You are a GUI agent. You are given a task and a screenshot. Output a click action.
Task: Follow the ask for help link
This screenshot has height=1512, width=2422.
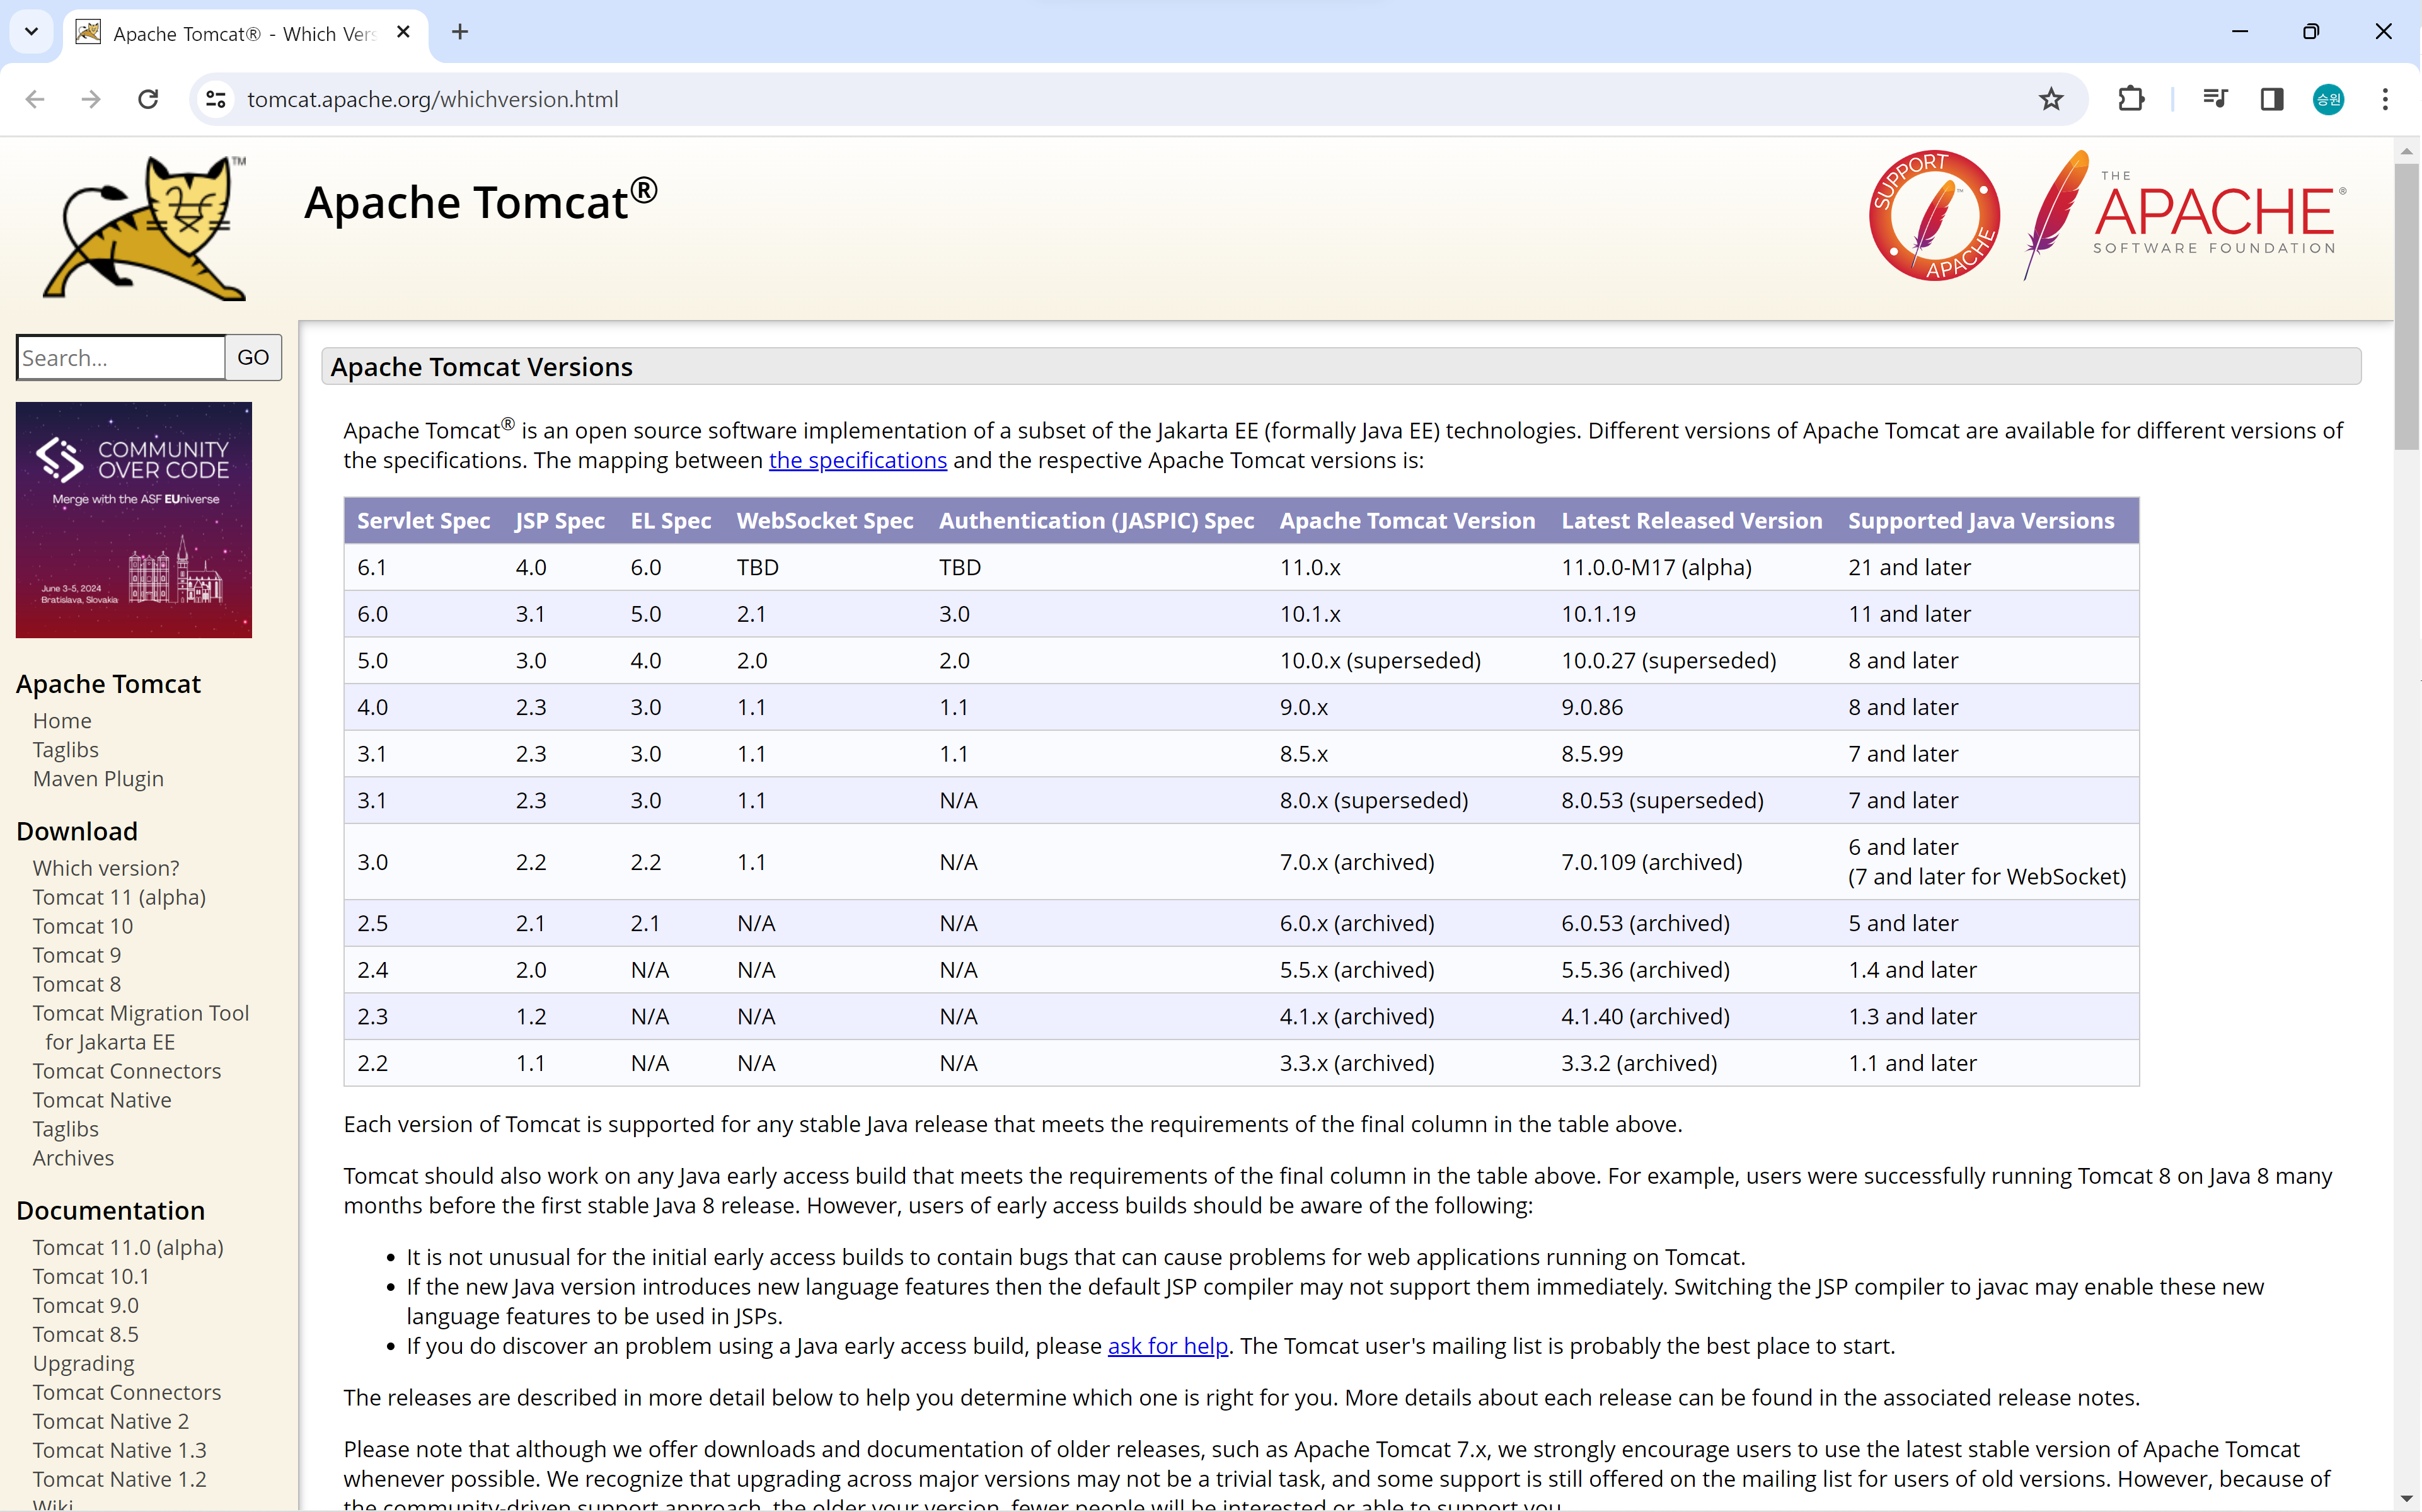click(1167, 1346)
